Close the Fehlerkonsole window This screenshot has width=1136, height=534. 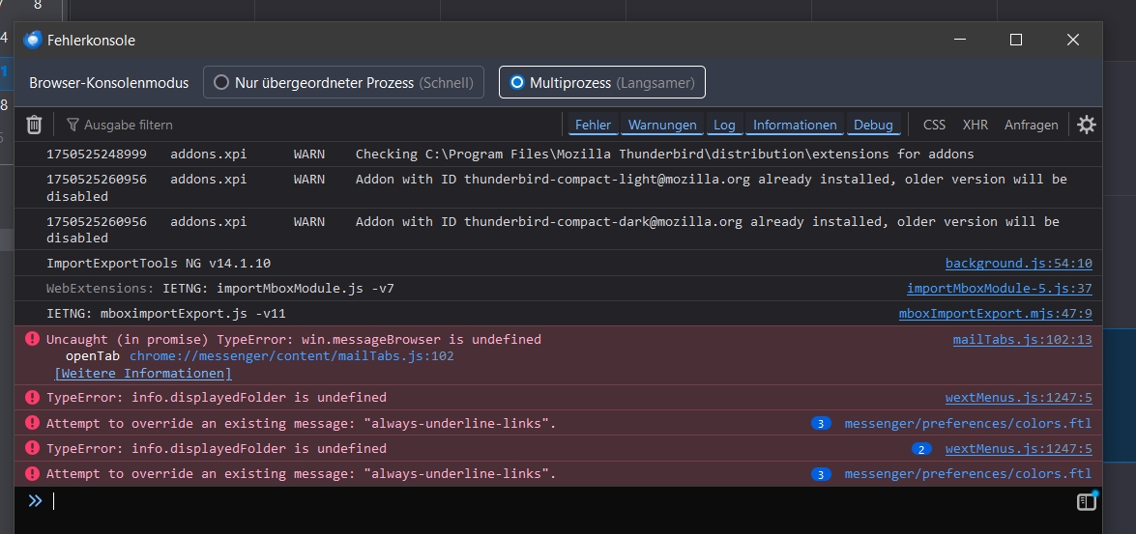click(1072, 40)
